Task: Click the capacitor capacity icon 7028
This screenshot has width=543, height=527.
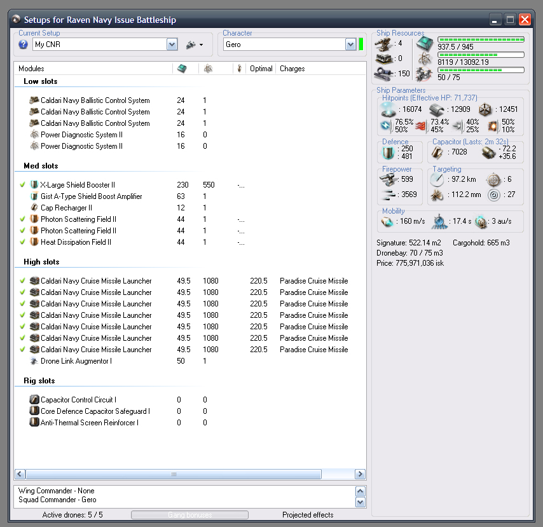Action: pos(437,153)
